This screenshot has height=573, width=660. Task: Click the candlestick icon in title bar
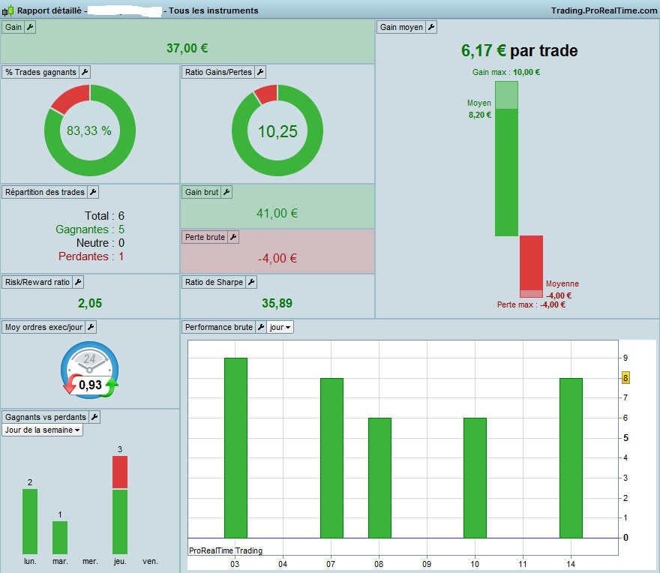point(8,10)
